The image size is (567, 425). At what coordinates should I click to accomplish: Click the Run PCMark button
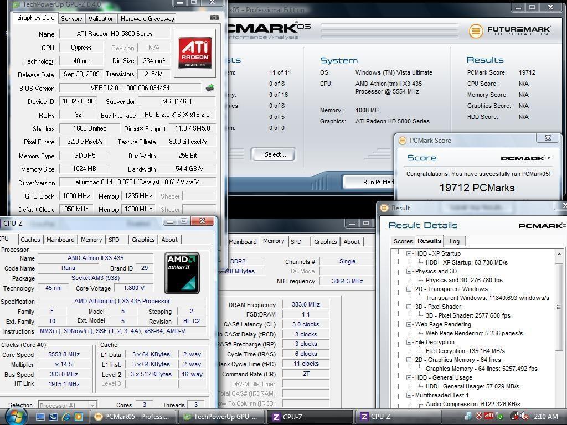368,182
